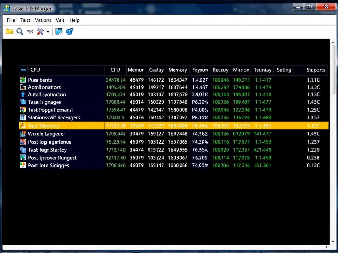Select the Task Popgut esnansl process name
338x253 pixels.
tap(51, 110)
